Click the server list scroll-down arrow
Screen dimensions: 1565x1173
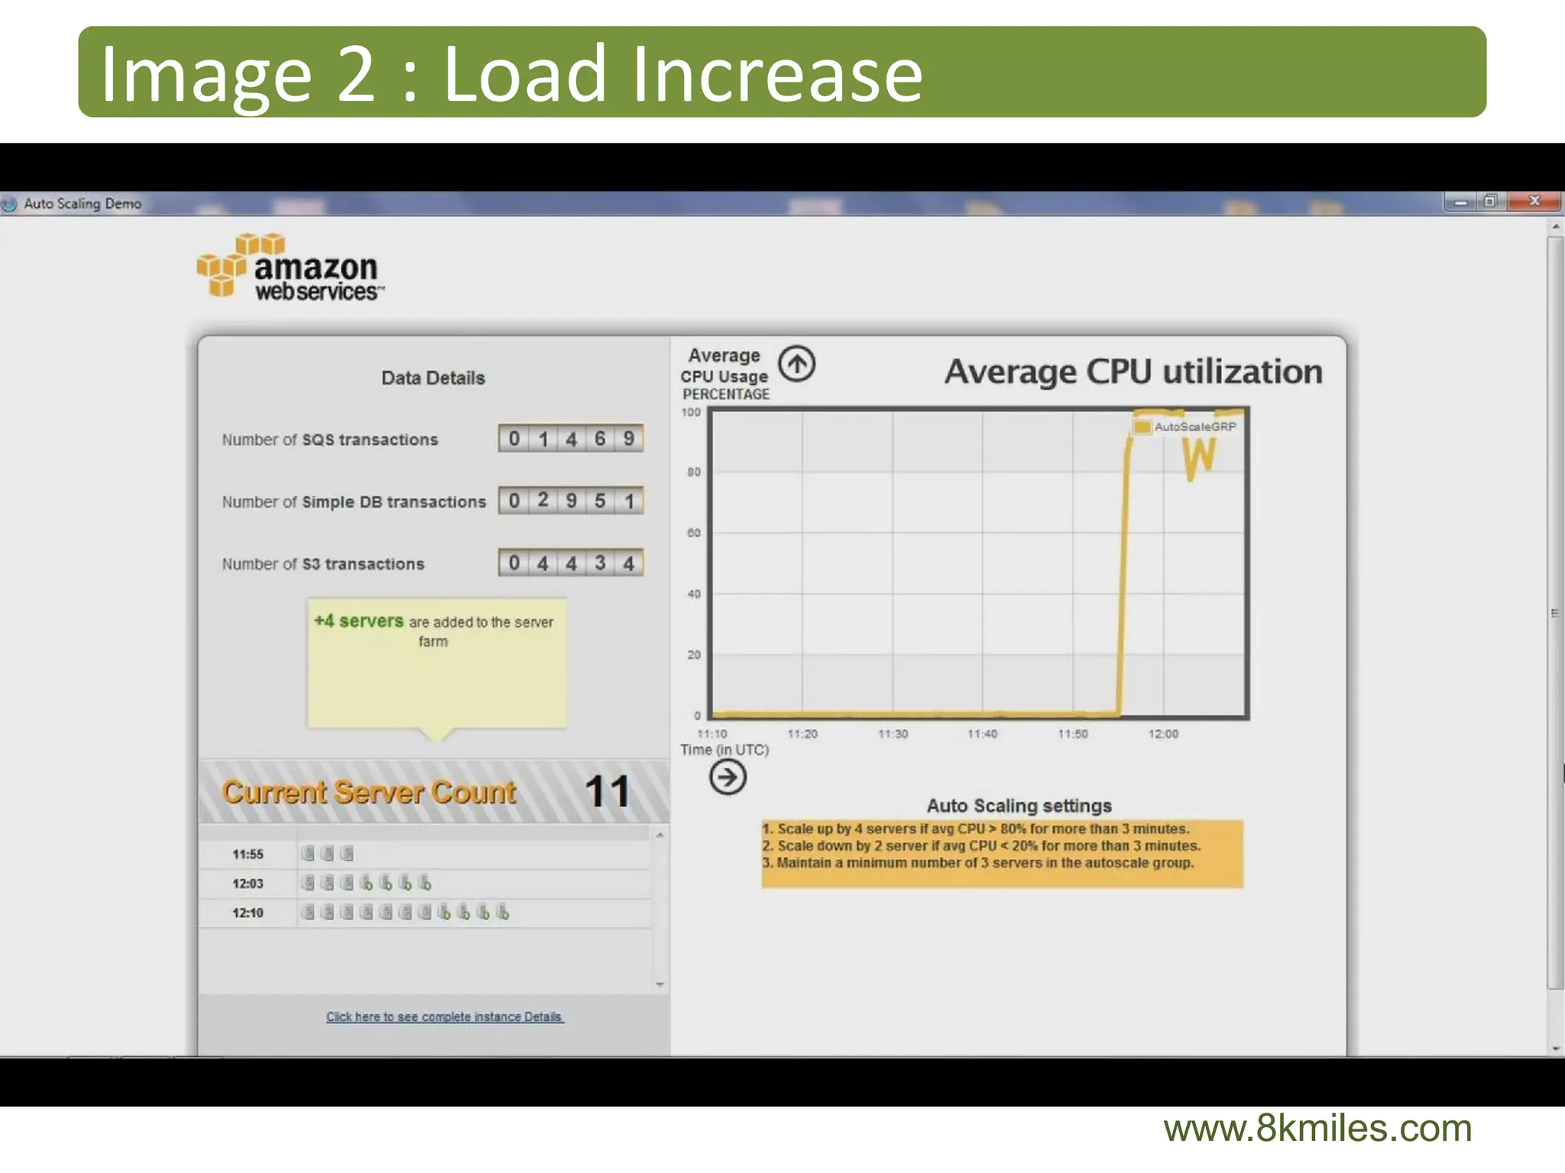pyautogui.click(x=660, y=984)
